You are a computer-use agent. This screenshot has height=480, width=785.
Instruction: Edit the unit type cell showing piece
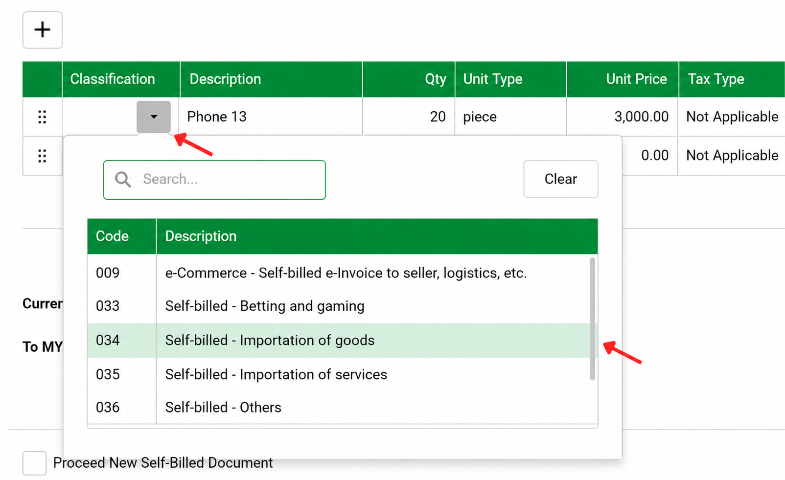click(x=511, y=117)
